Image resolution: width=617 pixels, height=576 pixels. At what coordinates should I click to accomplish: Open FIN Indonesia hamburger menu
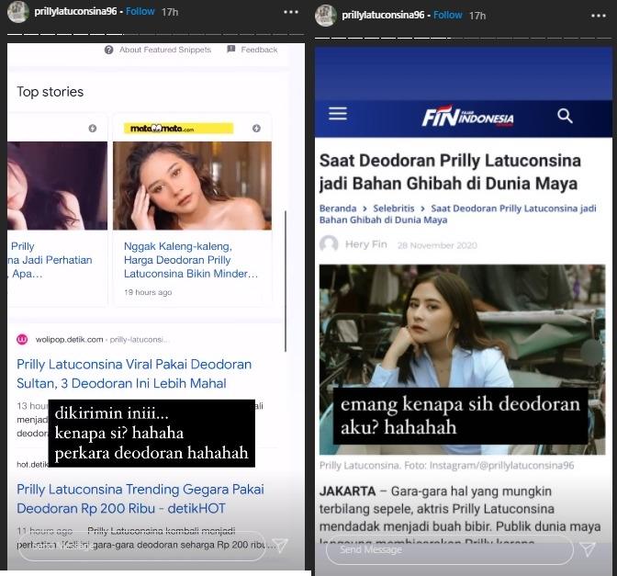click(x=338, y=113)
